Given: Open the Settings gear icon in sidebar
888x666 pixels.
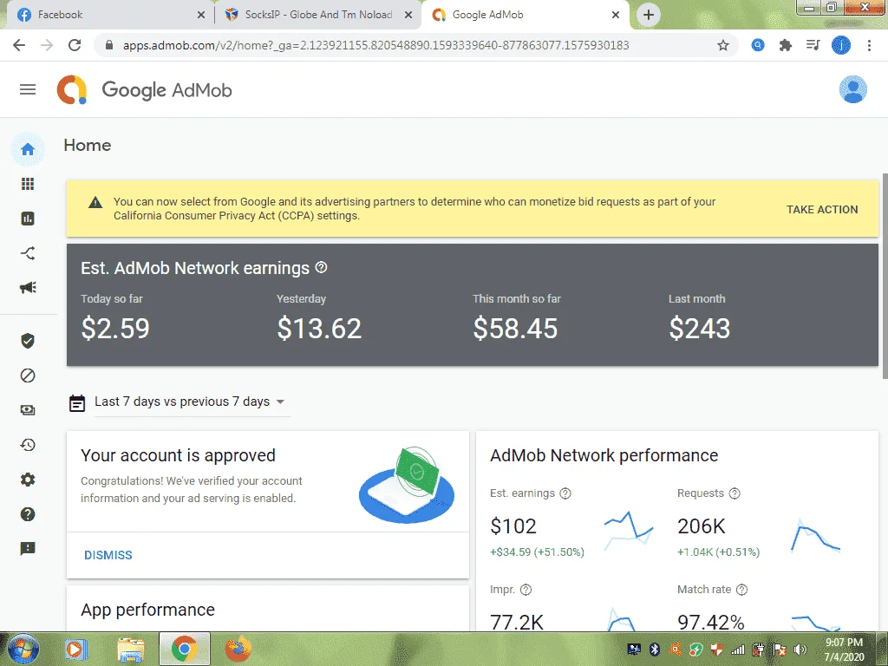Looking at the screenshot, I should (x=28, y=480).
